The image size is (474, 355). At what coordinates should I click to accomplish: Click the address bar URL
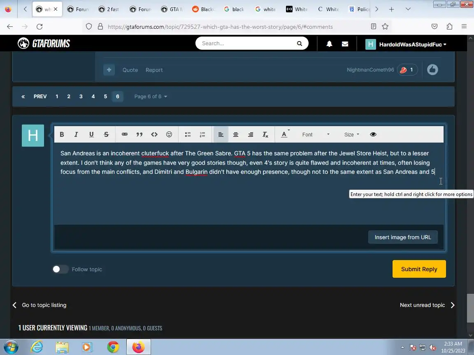(x=220, y=27)
